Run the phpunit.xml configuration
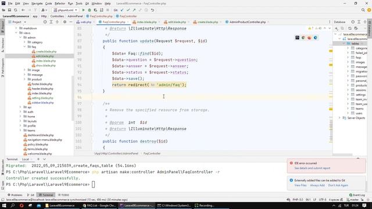The width and height of the screenshot is (372, 209). pyautogui.click(x=83, y=10)
